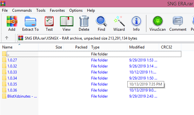Click folder icon of BlistXdzinutes
Screen dimensions: 194x115
point(4,96)
